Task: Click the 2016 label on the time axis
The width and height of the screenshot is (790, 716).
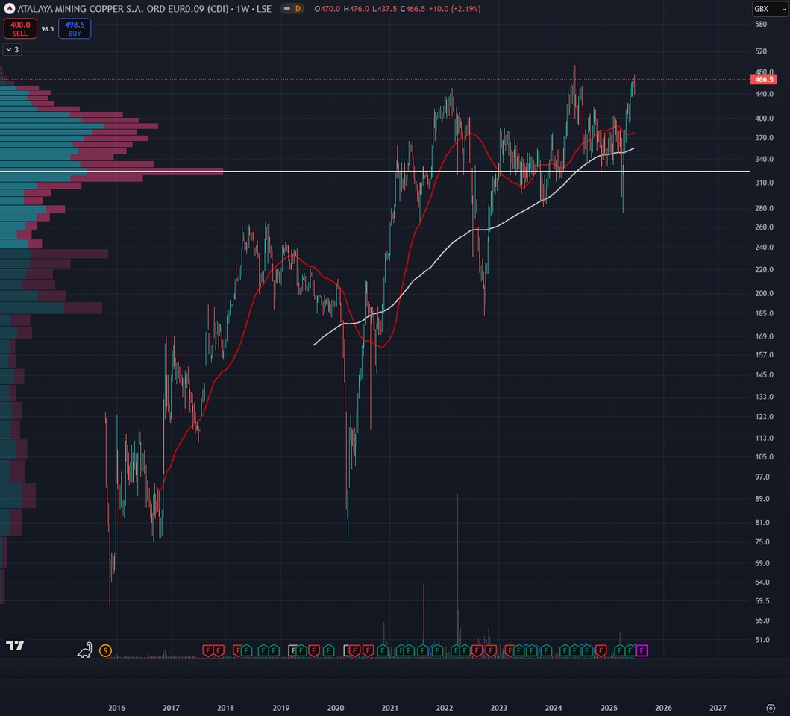Action: (x=116, y=708)
